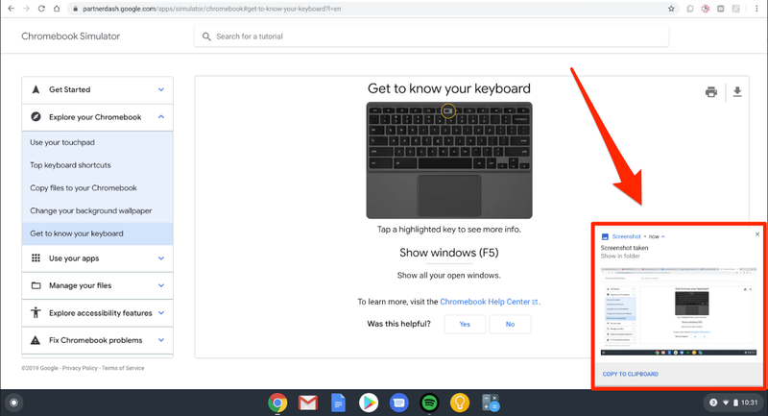768x416 pixels.
Task: Launch Spotify from the shelf
Action: pyautogui.click(x=430, y=403)
